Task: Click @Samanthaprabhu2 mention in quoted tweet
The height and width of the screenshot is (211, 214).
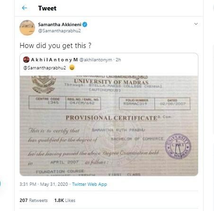Action: coord(45,68)
